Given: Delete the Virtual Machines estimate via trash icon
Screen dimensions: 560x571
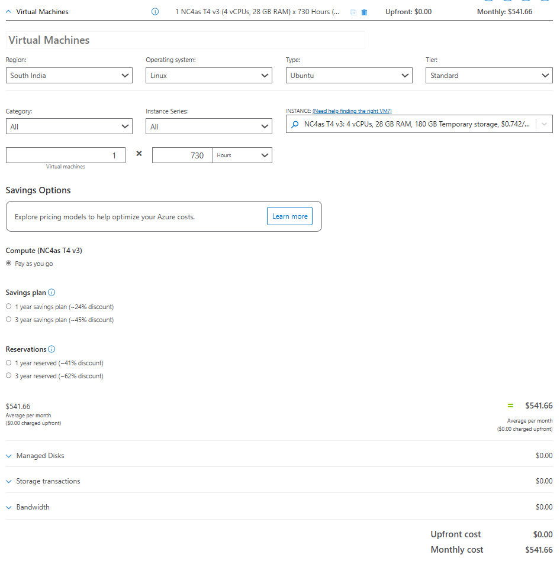Looking at the screenshot, I should (x=364, y=12).
